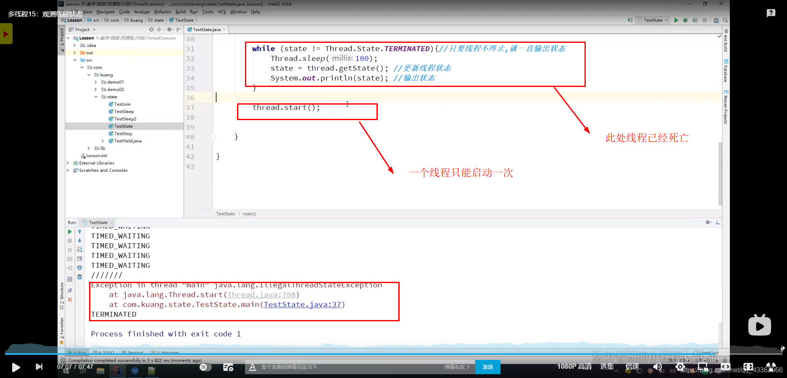Select TestSleep2 in the project tree
This screenshot has width=787, height=378.
(122, 119)
